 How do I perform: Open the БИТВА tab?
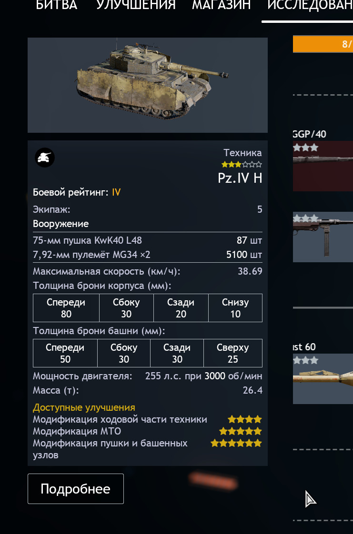[x=57, y=5]
